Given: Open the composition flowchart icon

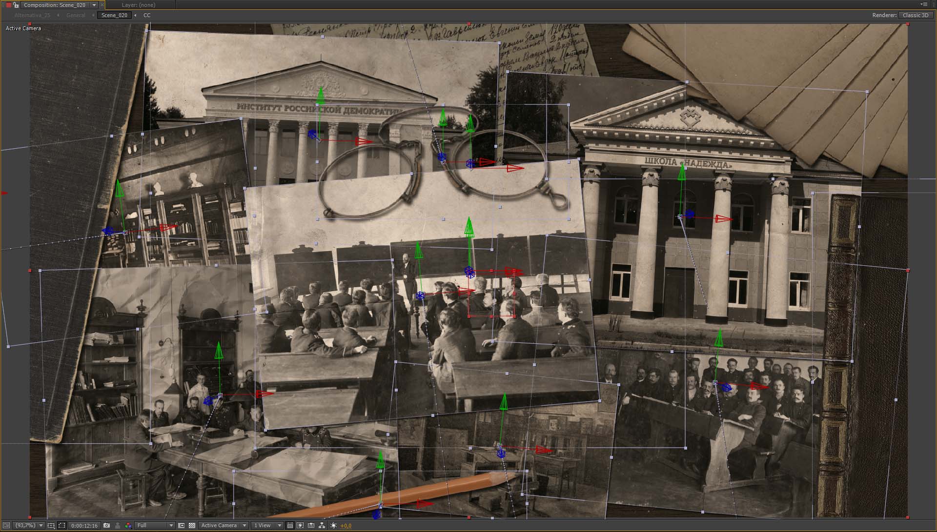Looking at the screenshot, I should tap(322, 525).
